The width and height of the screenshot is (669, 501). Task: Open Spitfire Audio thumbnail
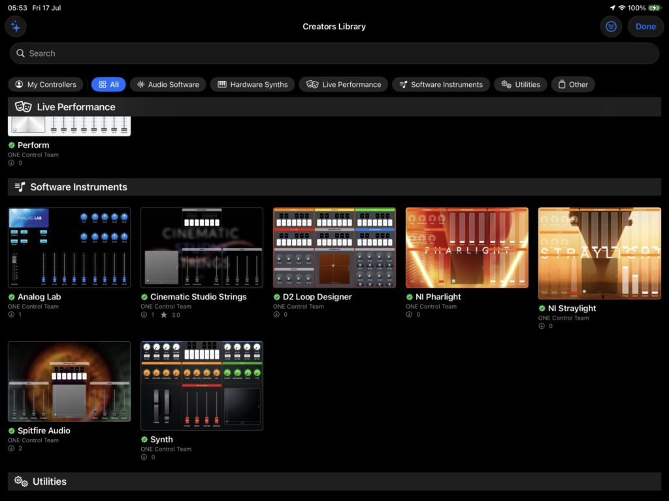69,381
